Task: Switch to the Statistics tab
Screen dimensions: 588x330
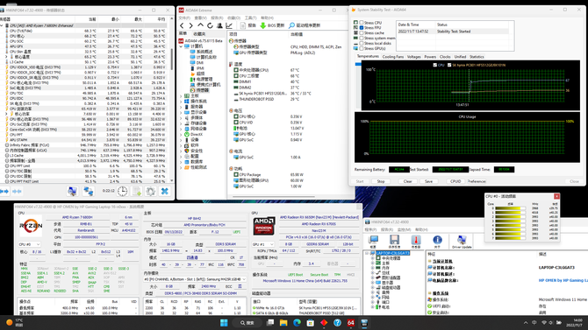Action: [x=477, y=57]
